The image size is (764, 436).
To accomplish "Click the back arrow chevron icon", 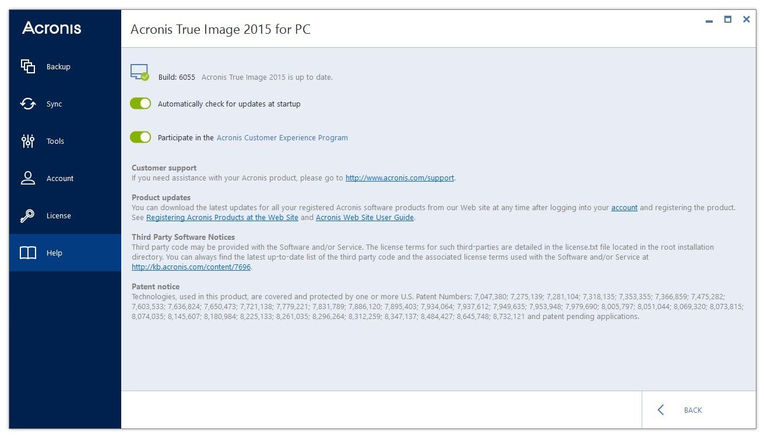I will click(661, 410).
